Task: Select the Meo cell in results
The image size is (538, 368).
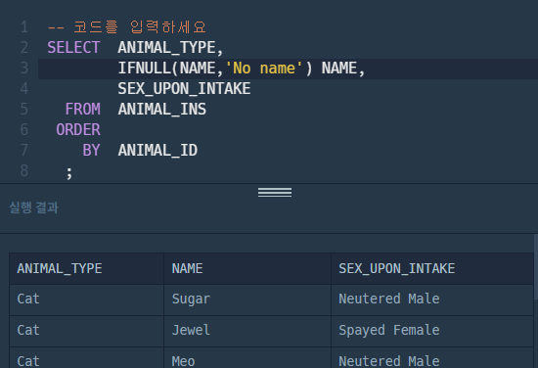Action: [247, 357]
